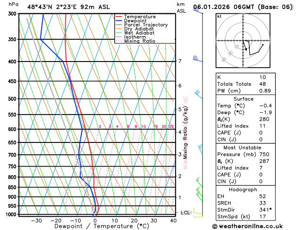The image size is (297, 230).
Task: Click the Most Unstable theta-e value 287
Action: (264, 161)
